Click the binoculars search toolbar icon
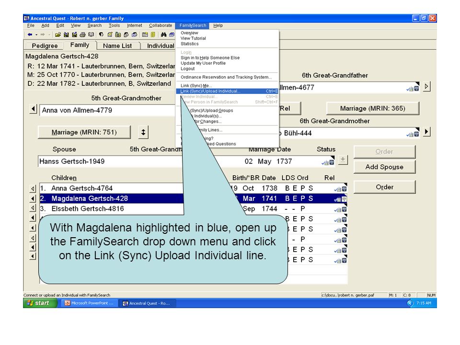 163,34
